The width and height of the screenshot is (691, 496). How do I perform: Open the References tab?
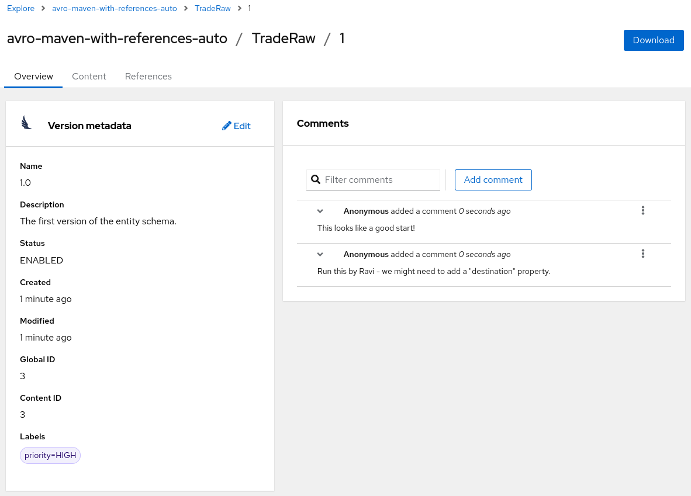(x=148, y=76)
